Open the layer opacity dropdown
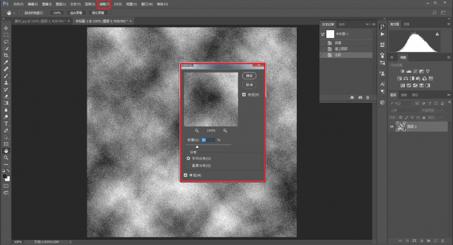The height and width of the screenshot is (245, 453). pos(449,111)
